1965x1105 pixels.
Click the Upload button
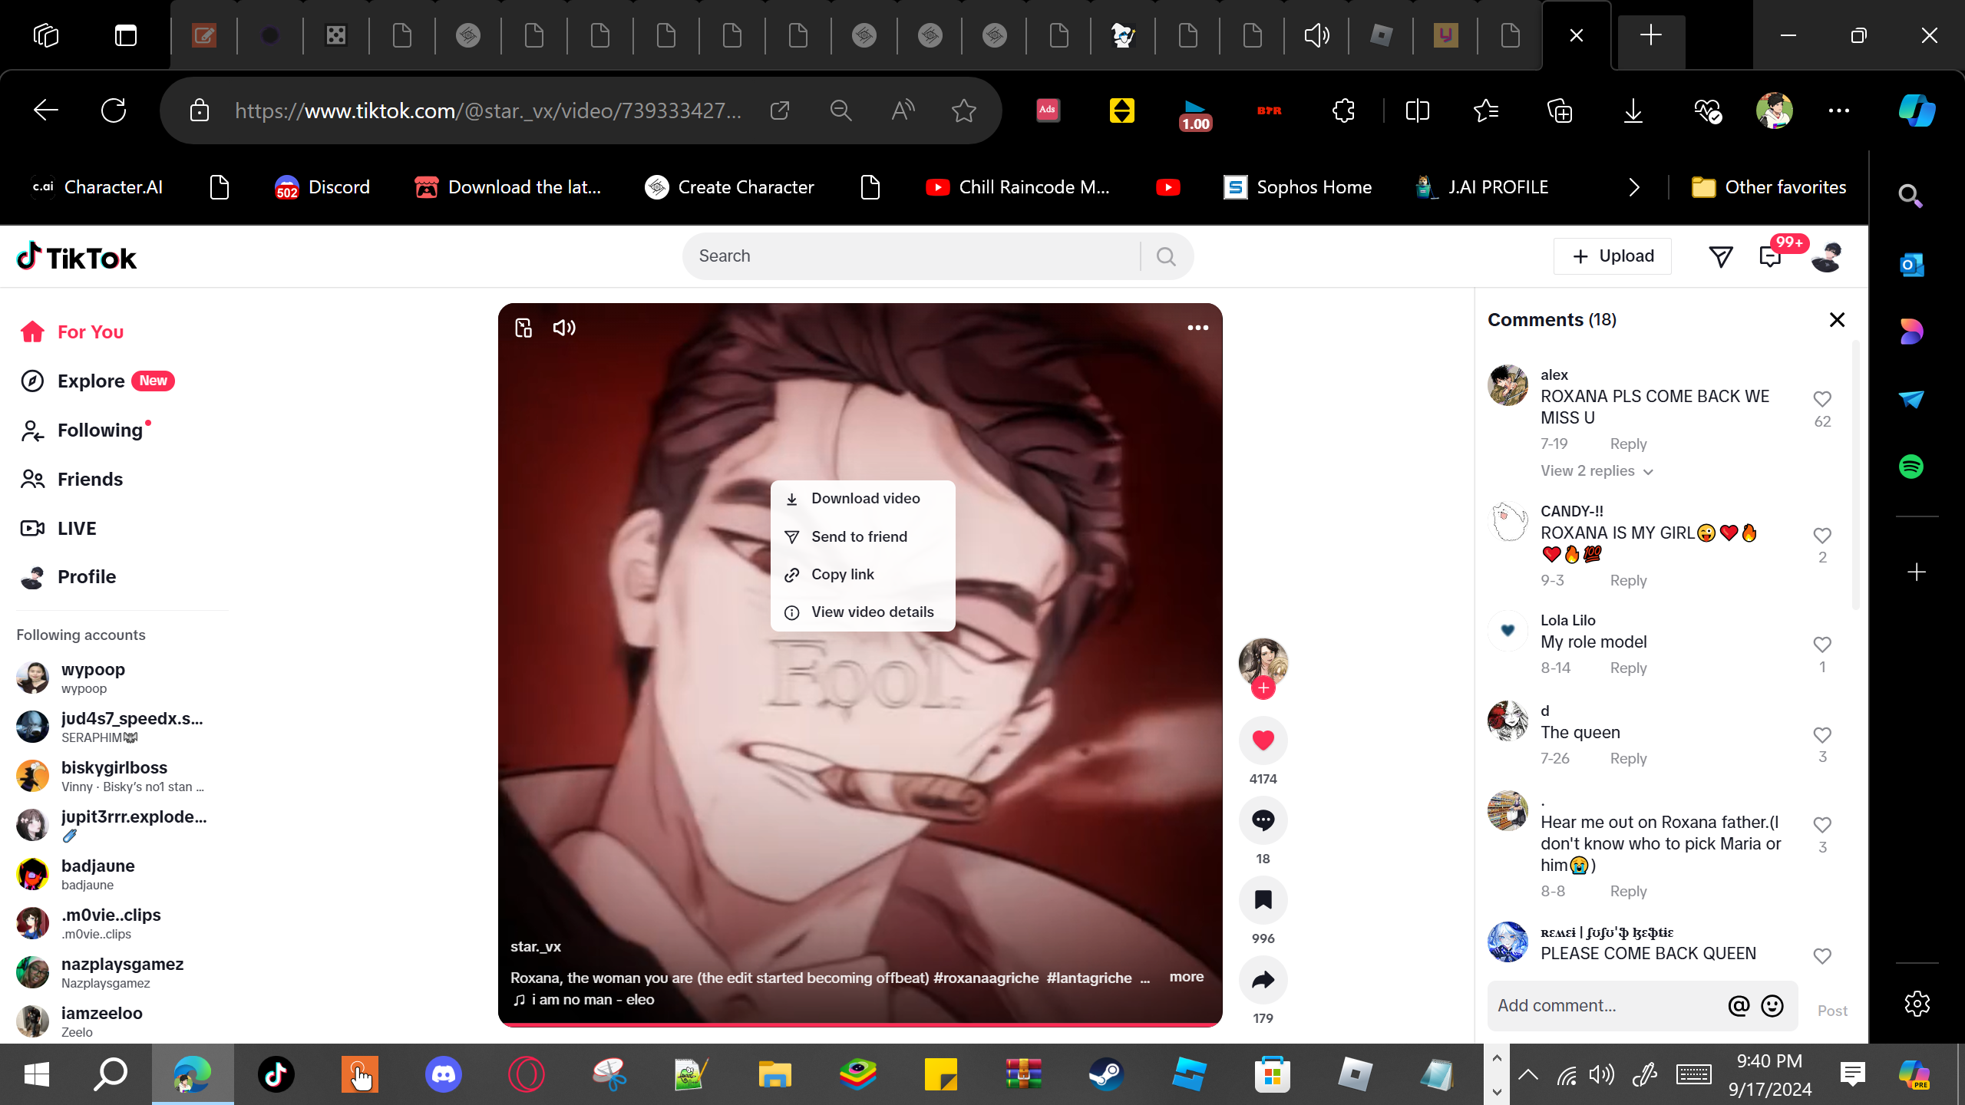point(1612,256)
